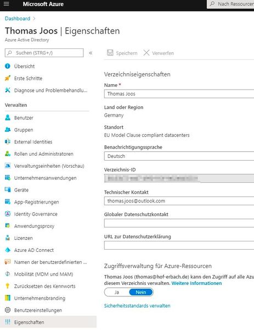Open Geräte sidebar entry

[x=21, y=190]
